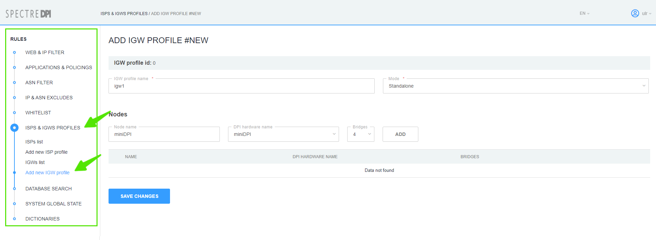656x240 pixels.
Task: Click the user account avatar icon
Action: (635, 13)
